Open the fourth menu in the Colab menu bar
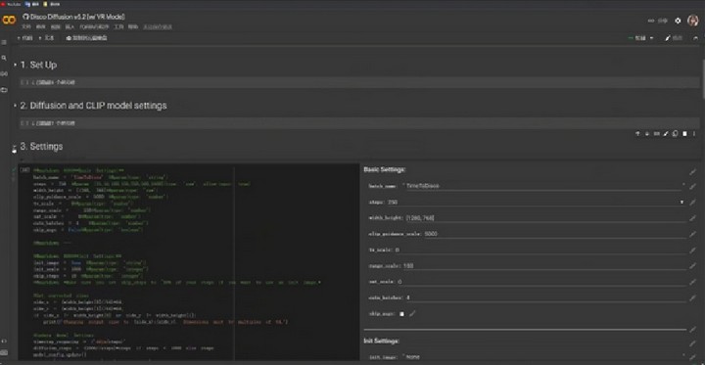This screenshot has width=705, height=365. (70, 27)
